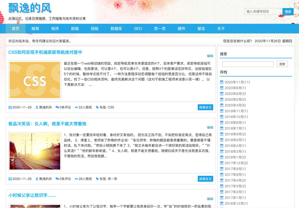Screen dimensions: 299x208
Task: Go to the 数据库 navigation item
Action: click(116, 29)
